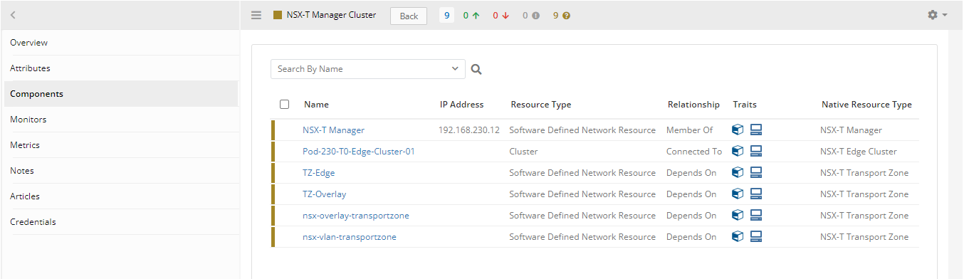Click the search magnifier icon
969x279 pixels.
coord(477,69)
